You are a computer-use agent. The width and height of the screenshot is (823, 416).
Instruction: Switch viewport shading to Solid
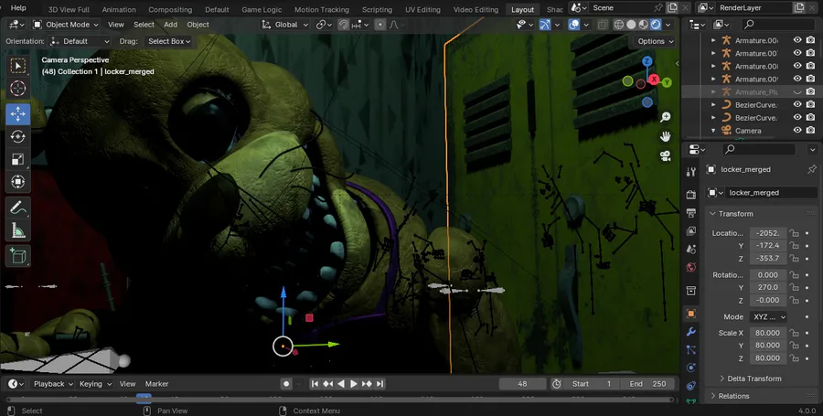click(631, 25)
